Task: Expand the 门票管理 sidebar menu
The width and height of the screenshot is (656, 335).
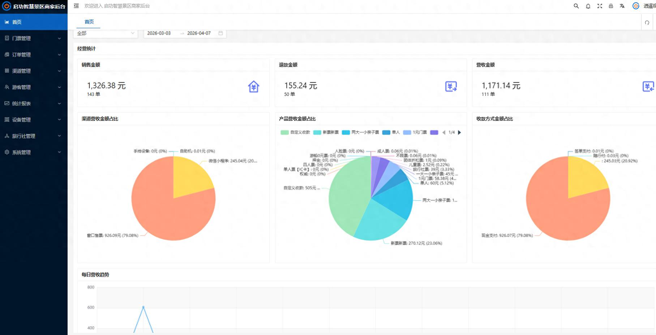Action: 34,38
